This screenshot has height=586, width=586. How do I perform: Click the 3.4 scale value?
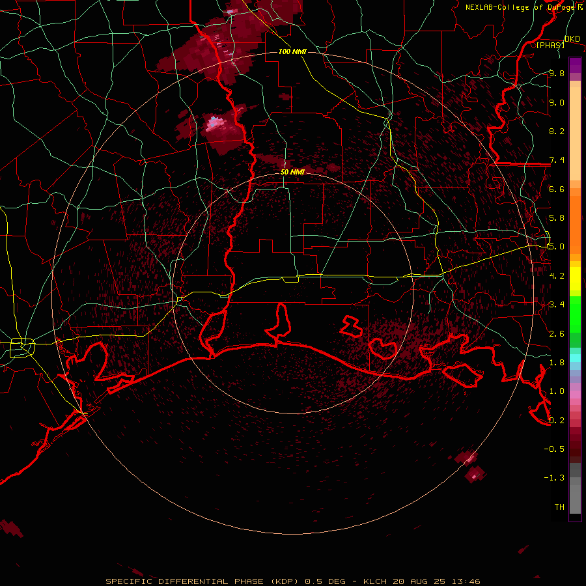tap(557, 305)
